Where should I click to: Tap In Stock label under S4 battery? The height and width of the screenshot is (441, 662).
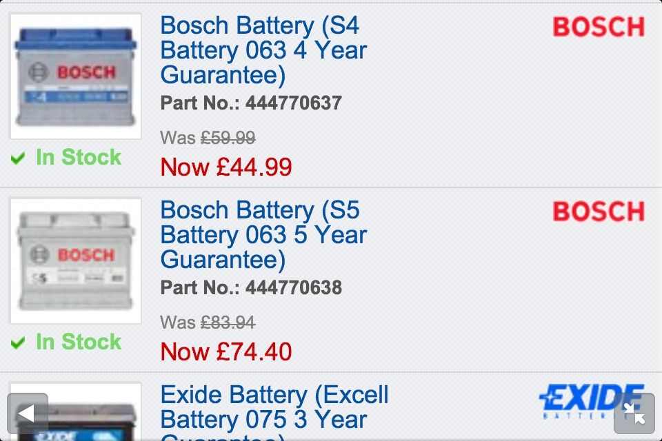pos(79,158)
